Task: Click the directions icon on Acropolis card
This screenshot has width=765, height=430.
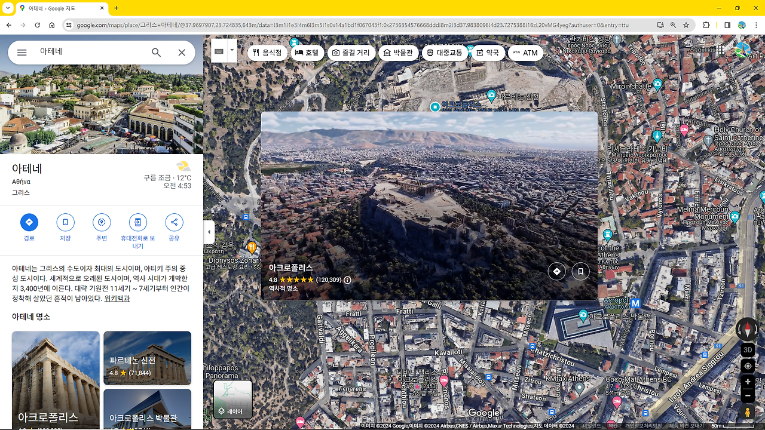Action: [556, 271]
